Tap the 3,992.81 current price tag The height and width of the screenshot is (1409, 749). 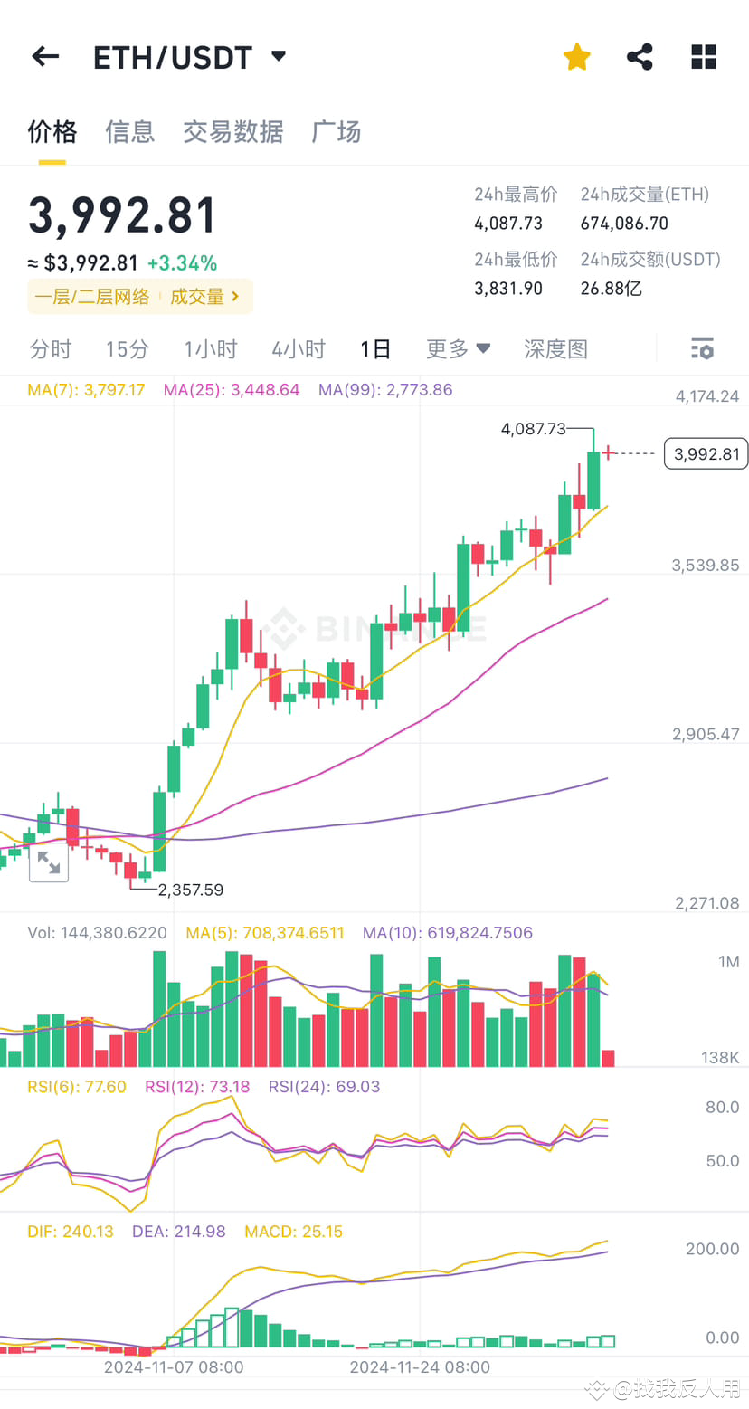[x=706, y=453]
